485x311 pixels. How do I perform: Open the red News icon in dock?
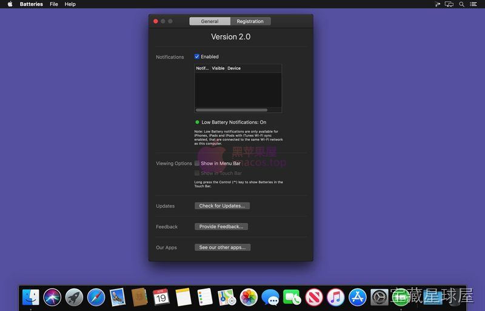coord(314,297)
